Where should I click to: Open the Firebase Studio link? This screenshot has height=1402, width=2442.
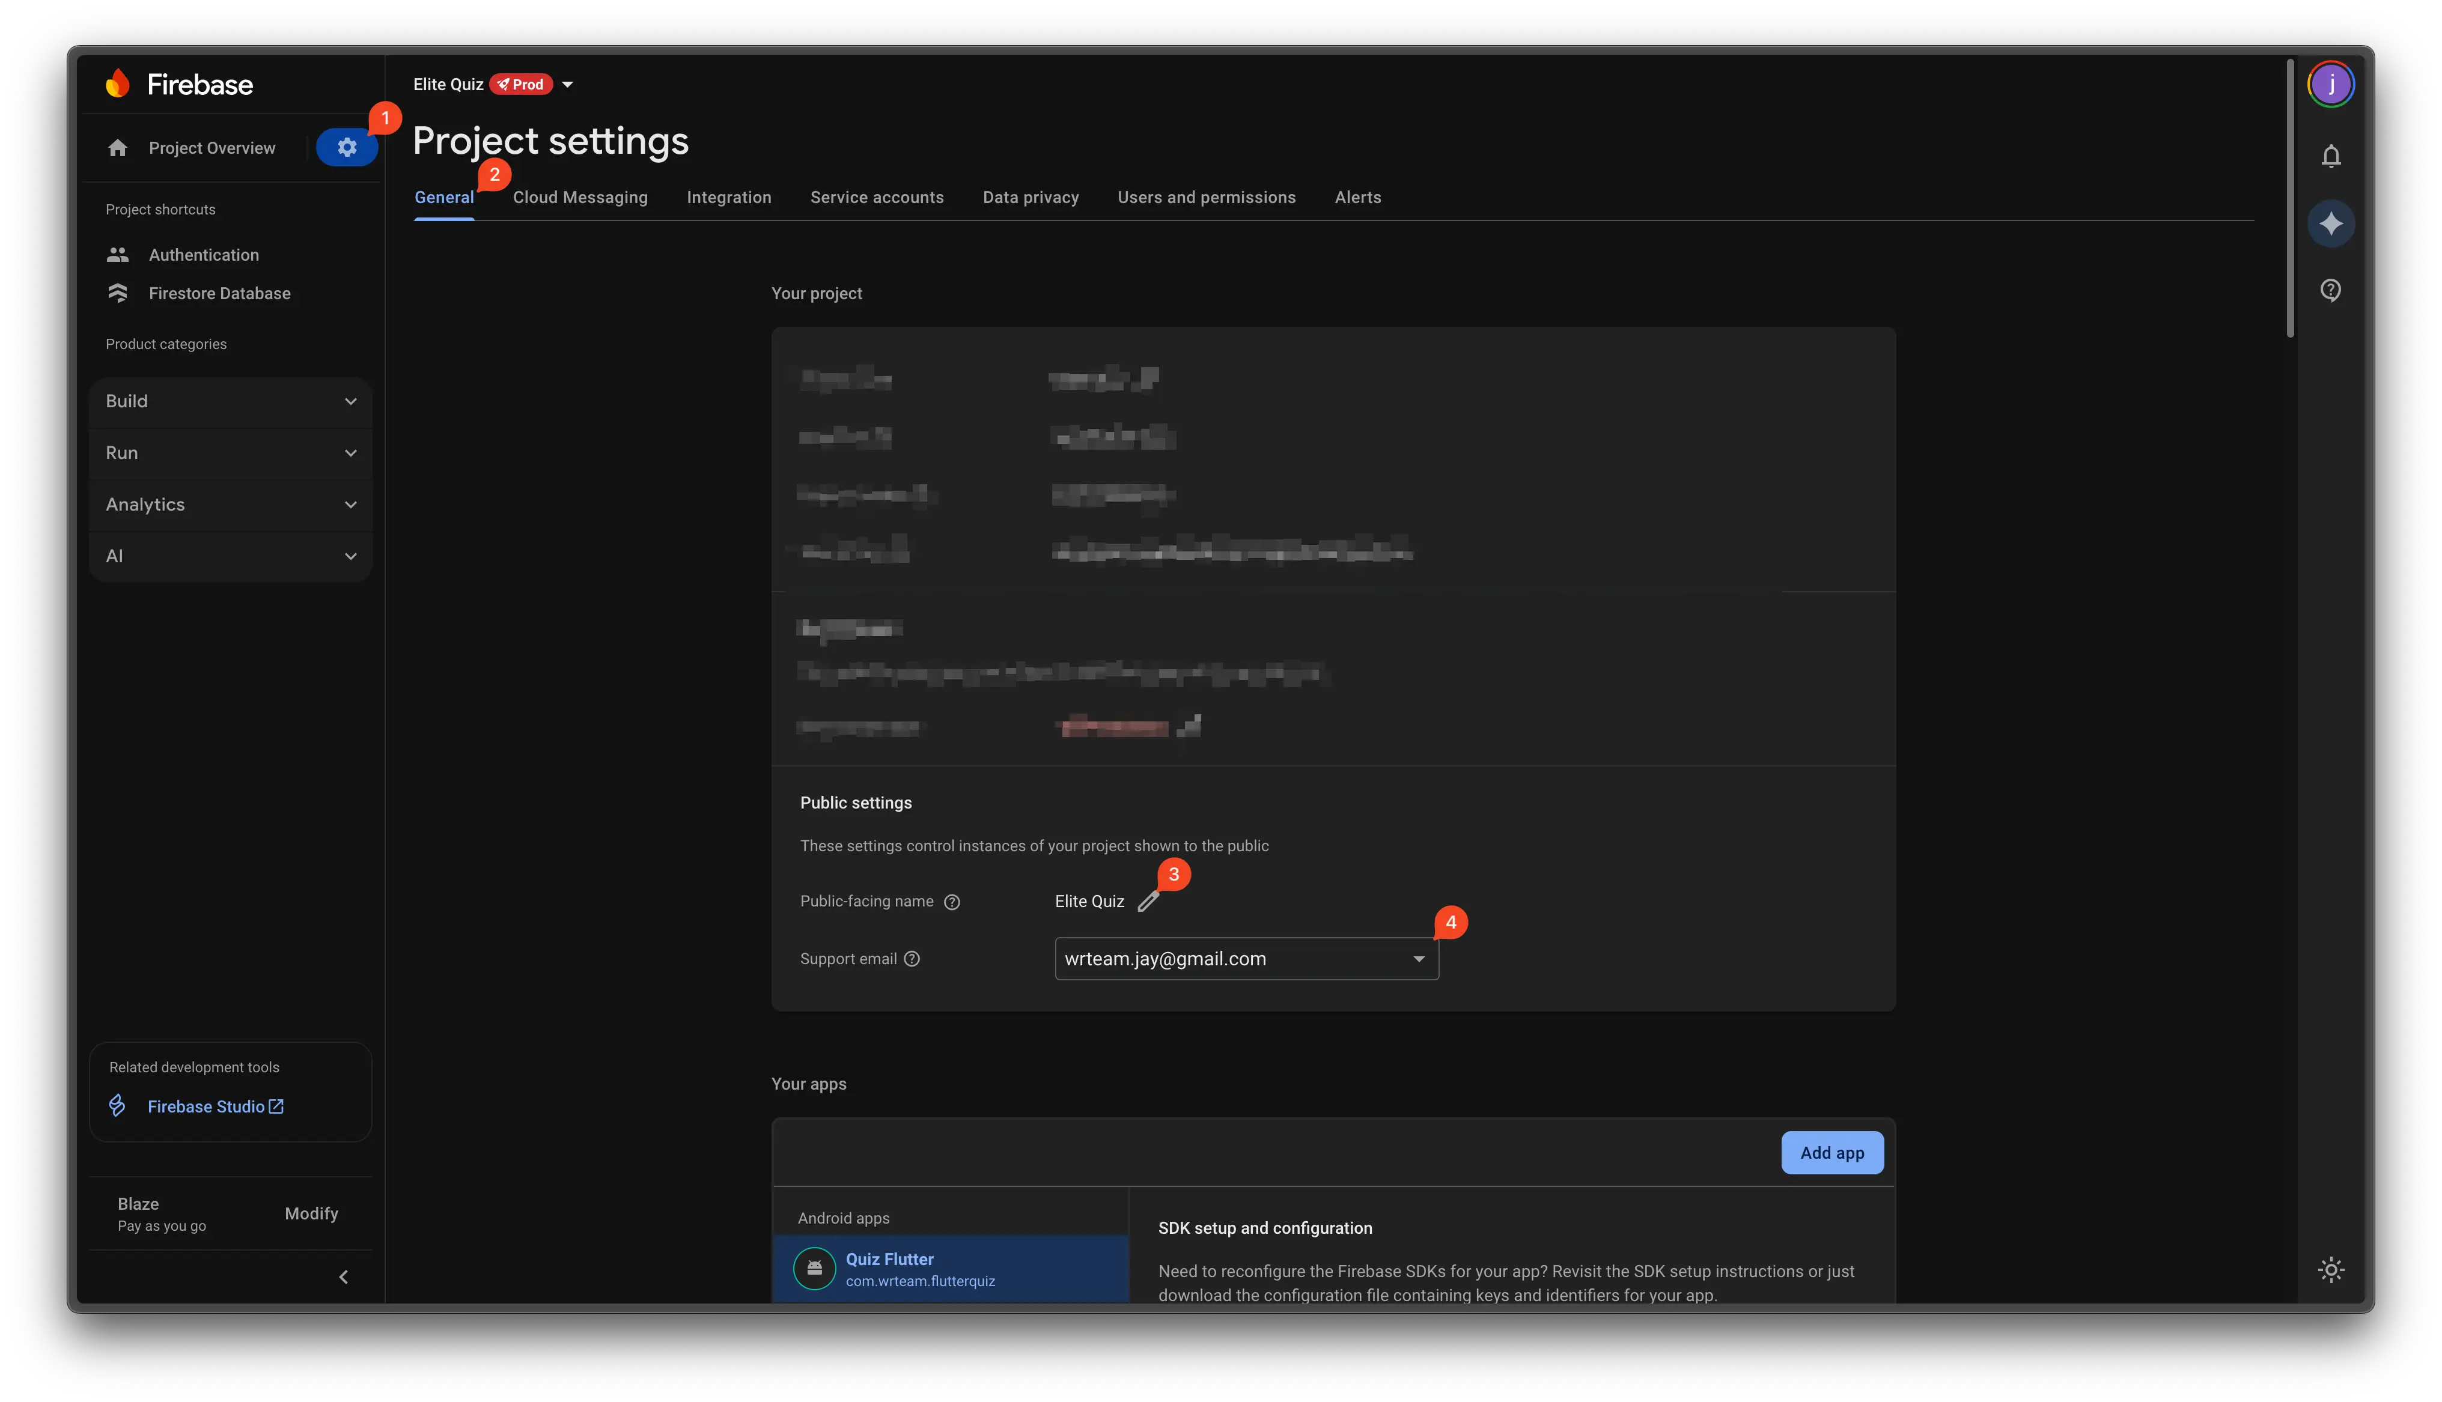[216, 1106]
